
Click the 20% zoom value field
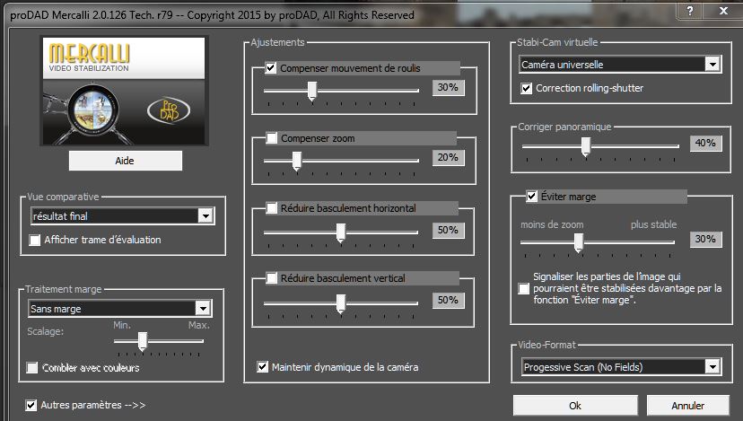pos(448,158)
